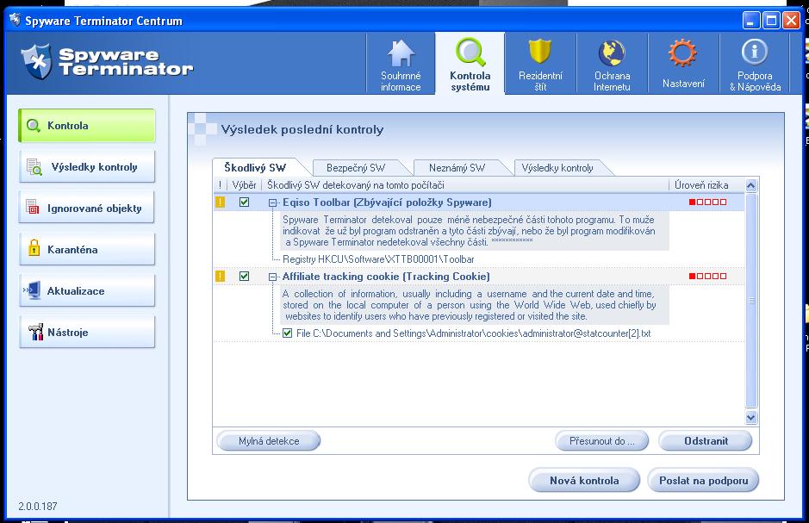Screen dimensions: 809x523
Task: Select Affiliate tracking cookie title text
Action: [386, 277]
